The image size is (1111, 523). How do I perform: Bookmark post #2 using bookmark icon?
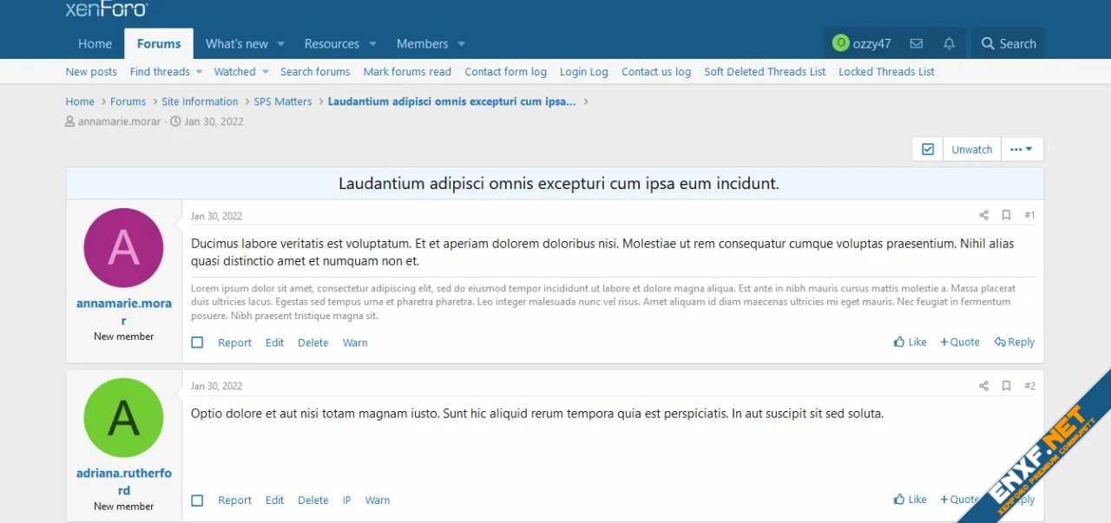[1006, 386]
